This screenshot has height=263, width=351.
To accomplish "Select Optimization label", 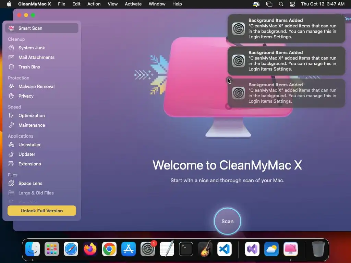I will click(32, 115).
